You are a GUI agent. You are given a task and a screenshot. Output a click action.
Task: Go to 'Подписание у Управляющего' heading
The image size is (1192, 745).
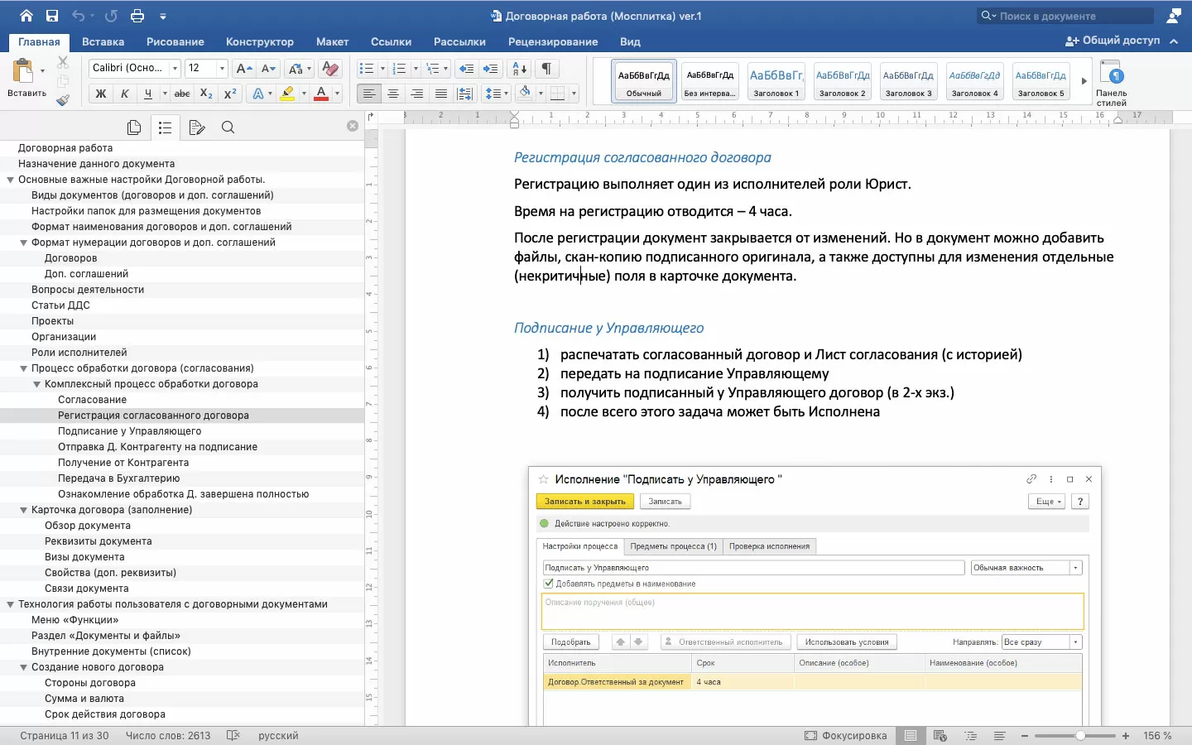tap(129, 431)
